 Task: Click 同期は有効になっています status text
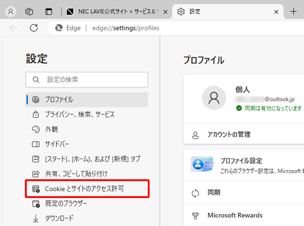point(273,108)
